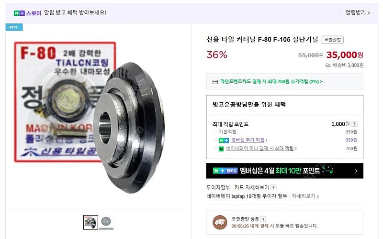Expand 네이버페이 머니 결제 시 최대 적립

pyautogui.click(x=261, y=148)
